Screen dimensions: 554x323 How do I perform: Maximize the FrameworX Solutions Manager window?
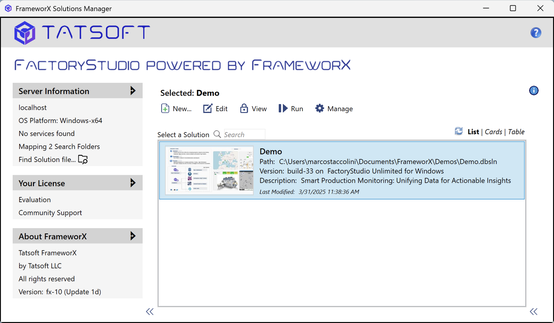pyautogui.click(x=513, y=8)
